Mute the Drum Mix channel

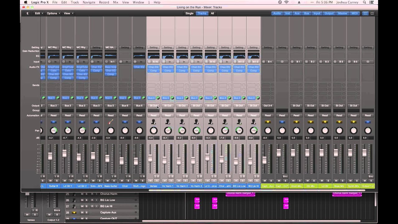click(x=294, y=181)
